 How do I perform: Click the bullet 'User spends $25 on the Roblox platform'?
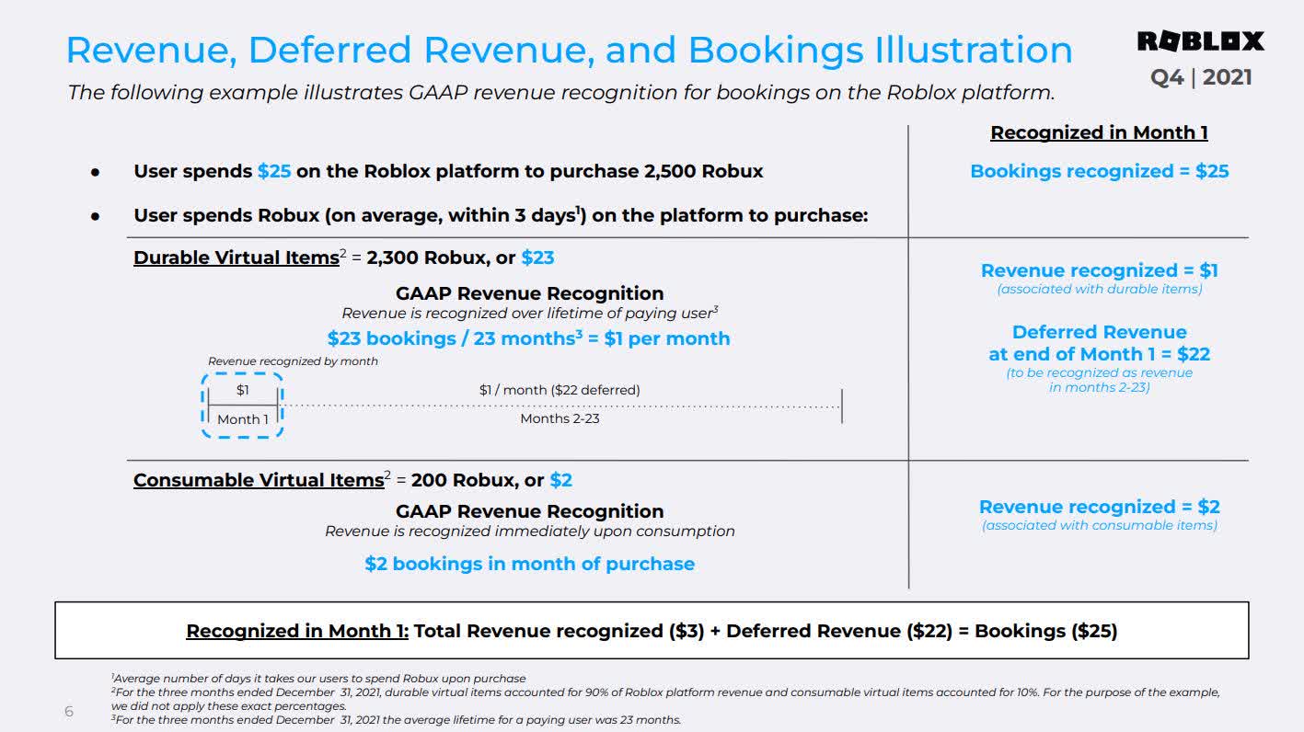coord(448,171)
